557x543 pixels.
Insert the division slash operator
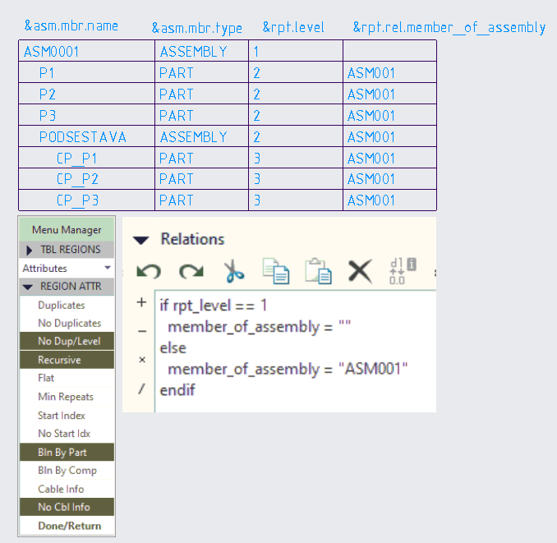click(141, 389)
